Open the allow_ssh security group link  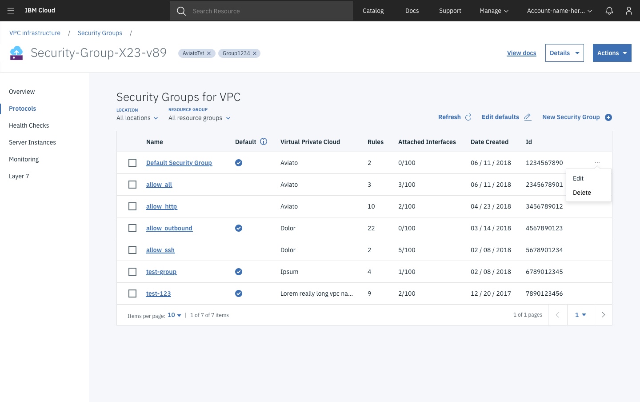click(160, 250)
